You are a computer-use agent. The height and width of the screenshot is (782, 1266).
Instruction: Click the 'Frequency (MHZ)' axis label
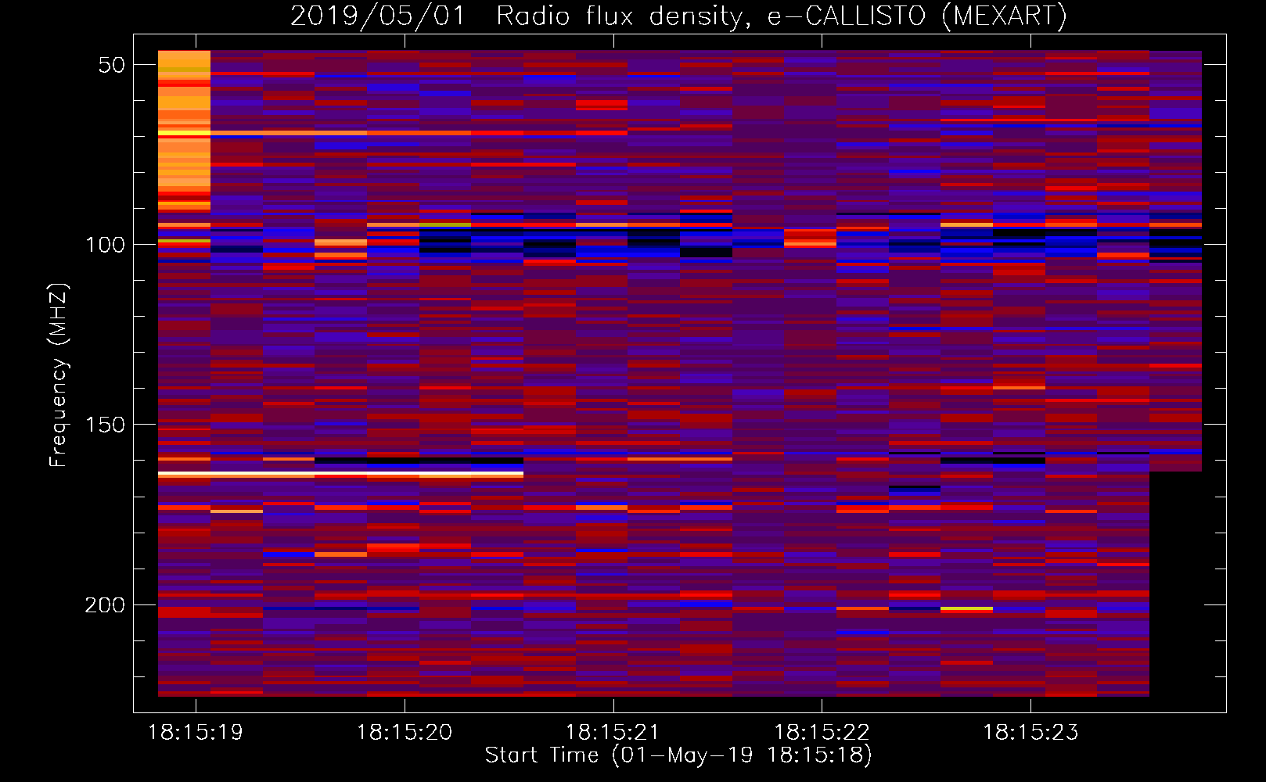59,375
